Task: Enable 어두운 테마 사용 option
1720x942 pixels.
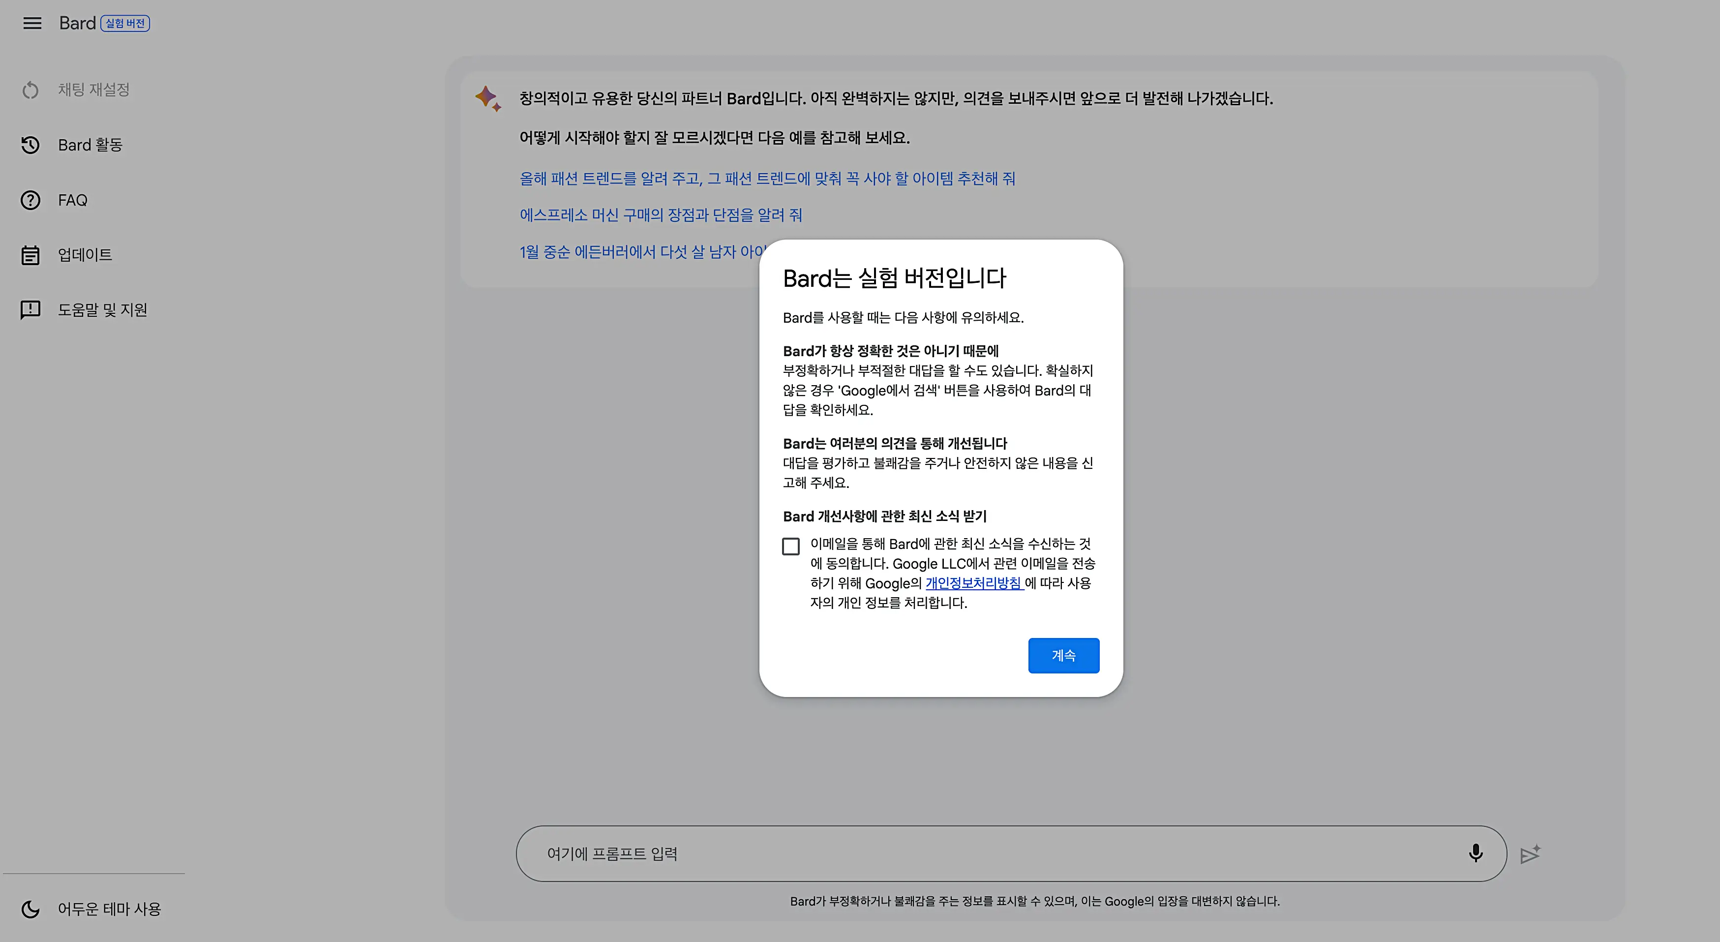Action: coord(110,909)
